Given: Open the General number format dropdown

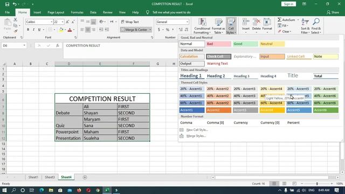Looking at the screenshot, I should tap(187, 22).
